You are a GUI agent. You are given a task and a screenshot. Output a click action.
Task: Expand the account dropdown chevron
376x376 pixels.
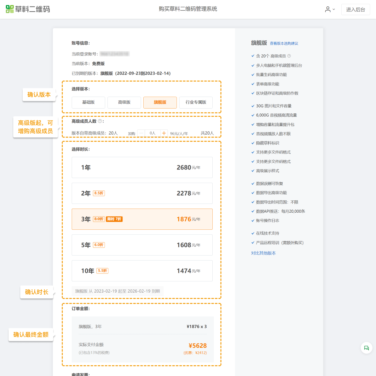click(334, 9)
